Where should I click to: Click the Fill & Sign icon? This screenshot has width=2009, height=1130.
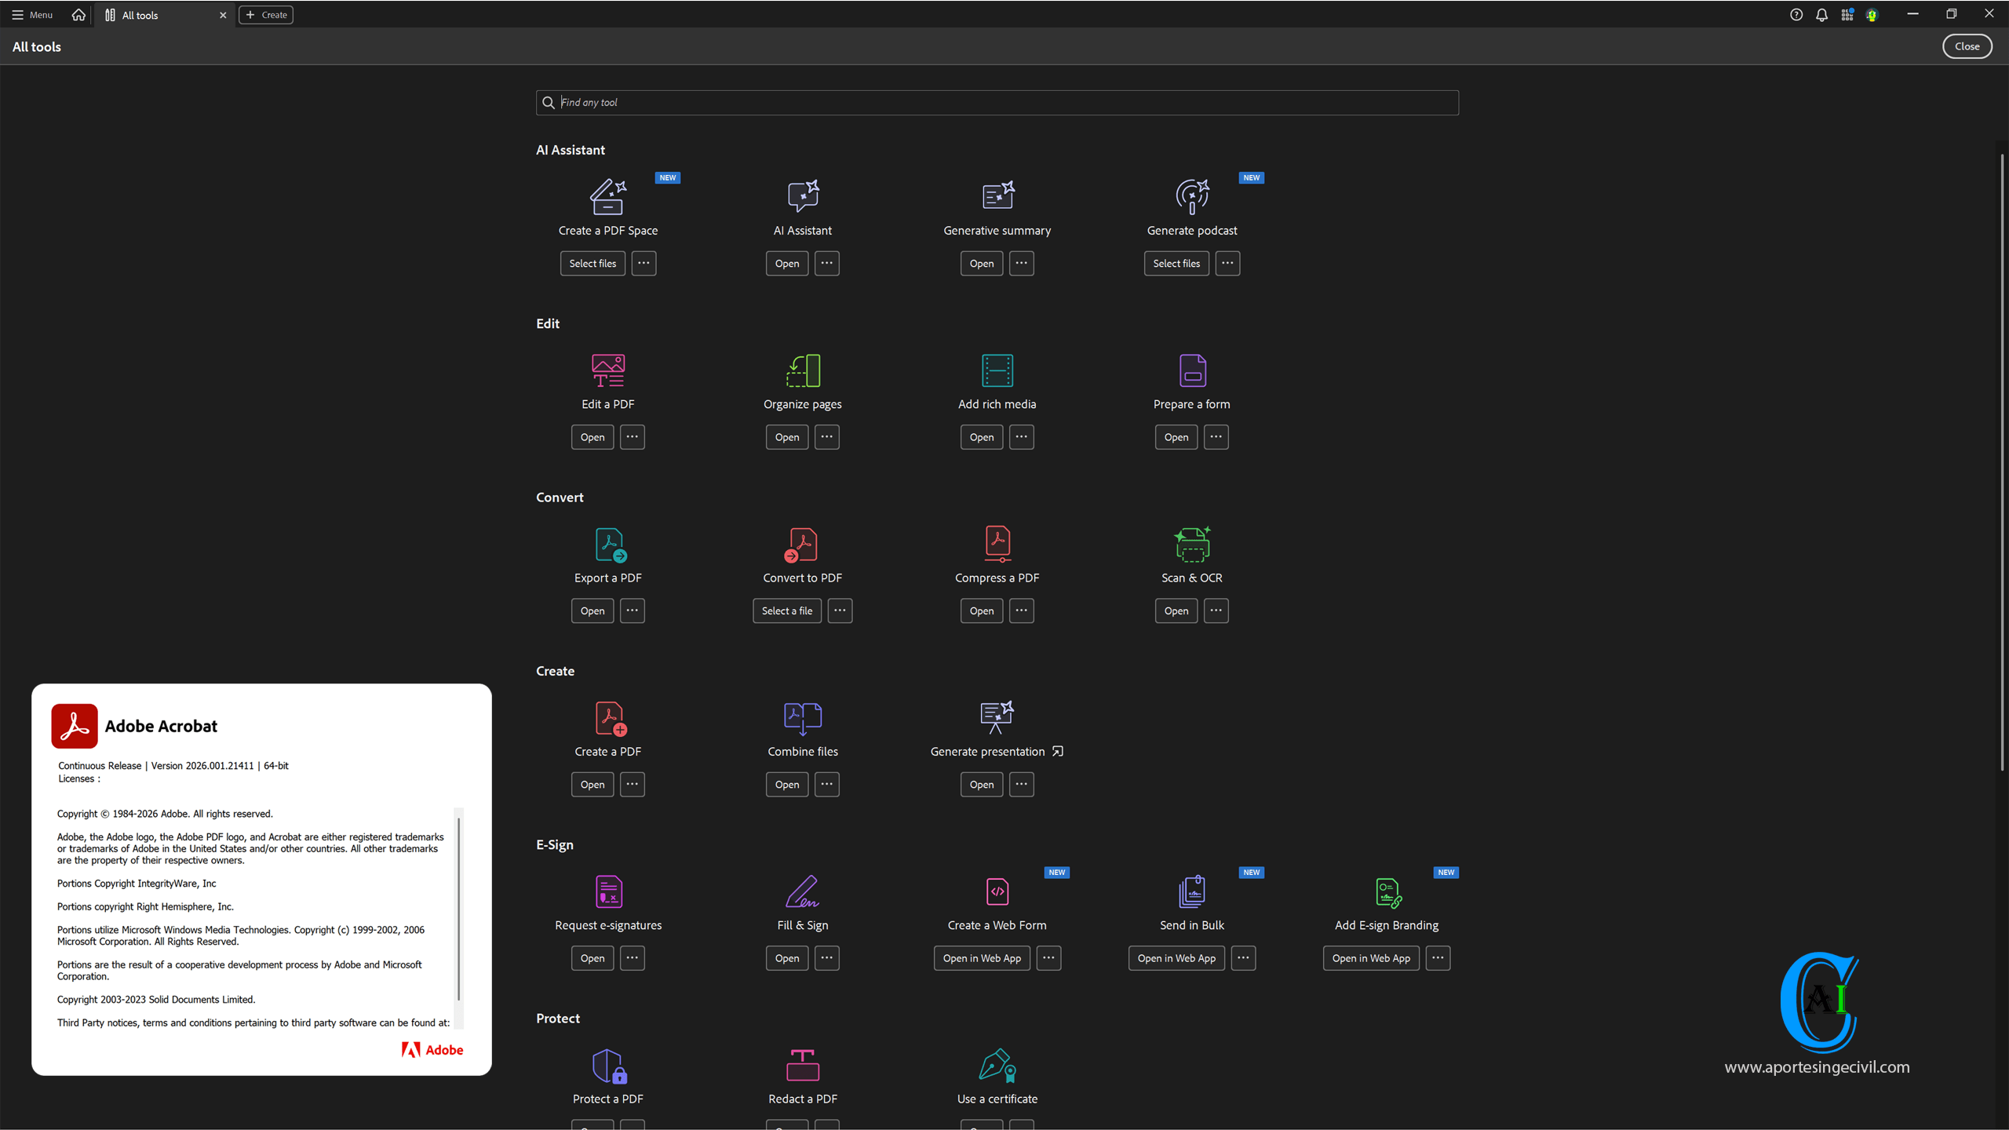click(802, 891)
